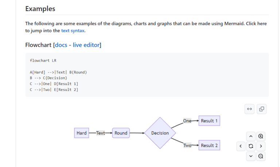Click the Hard node in the flowchart
Screen dimensions: 280x167
(82, 133)
